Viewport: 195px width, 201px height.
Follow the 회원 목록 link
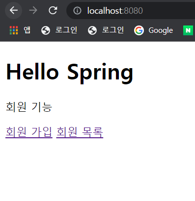click(x=80, y=132)
